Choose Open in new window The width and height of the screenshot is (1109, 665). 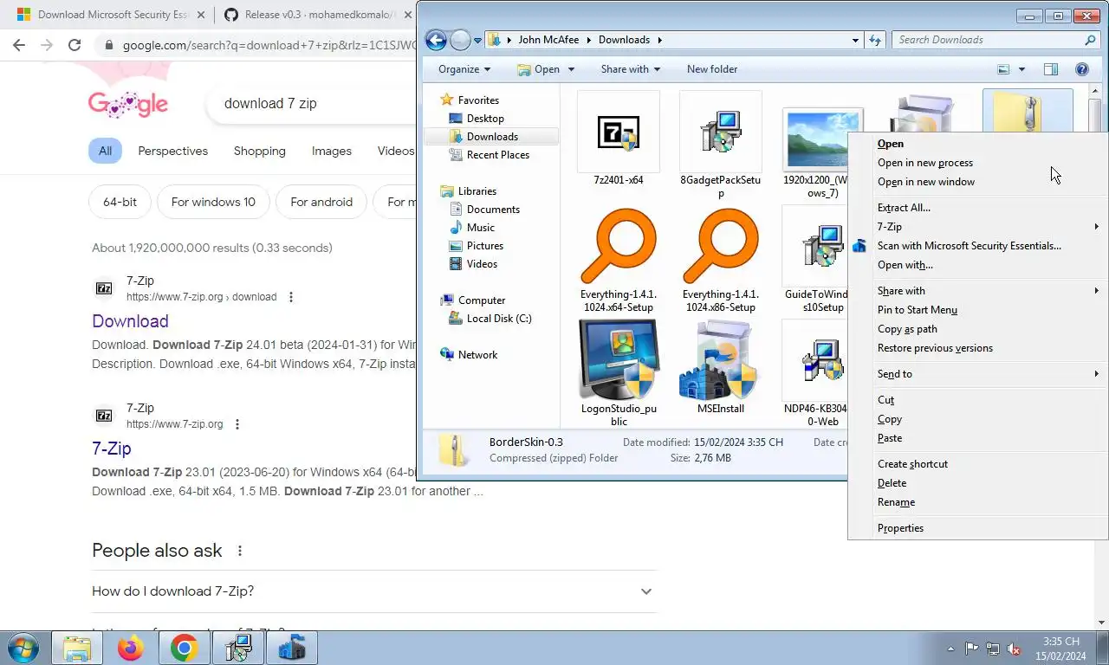click(x=977, y=182)
